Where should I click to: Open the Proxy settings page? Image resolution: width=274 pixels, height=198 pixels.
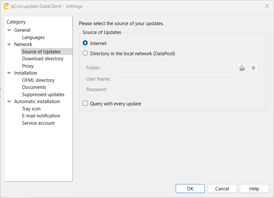[x=28, y=66]
